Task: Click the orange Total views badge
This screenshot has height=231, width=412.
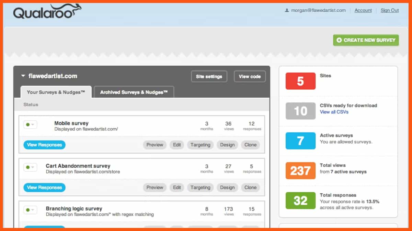Action: (x=300, y=170)
